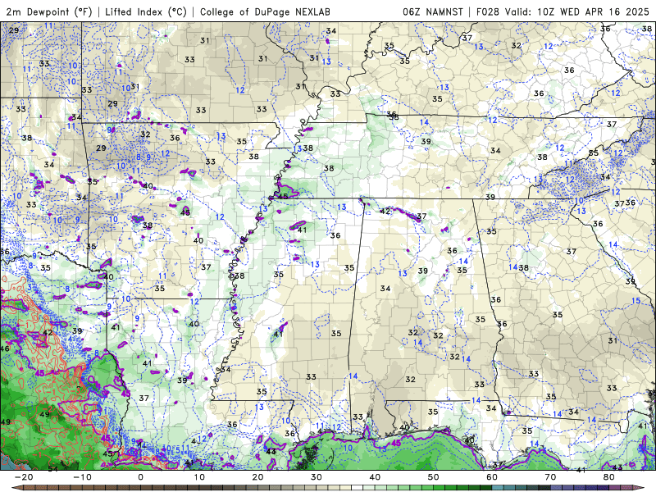The height and width of the screenshot is (492, 656).
Task: Click the 'F028' forecast hour text
Action: (488, 11)
